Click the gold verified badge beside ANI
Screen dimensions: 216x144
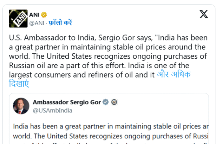45,14
